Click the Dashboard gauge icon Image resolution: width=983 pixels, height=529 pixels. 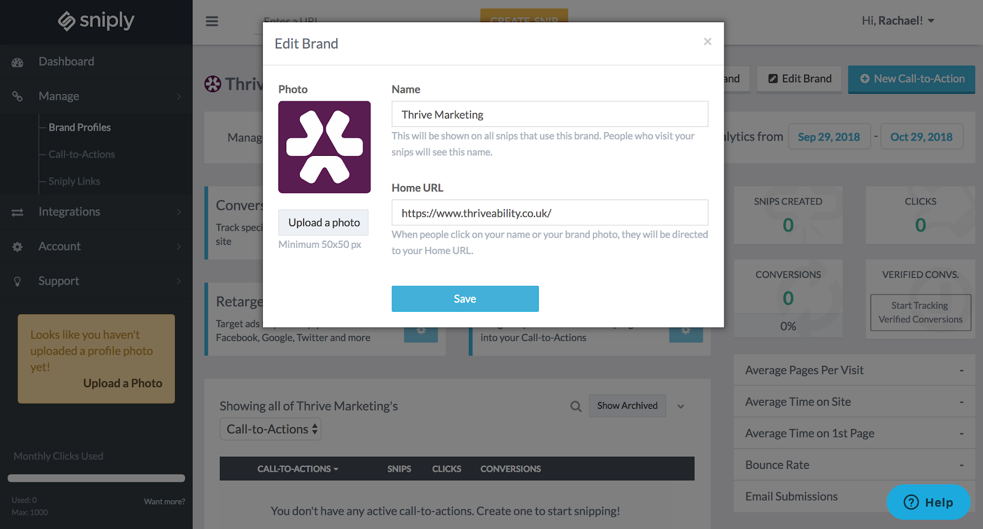18,62
